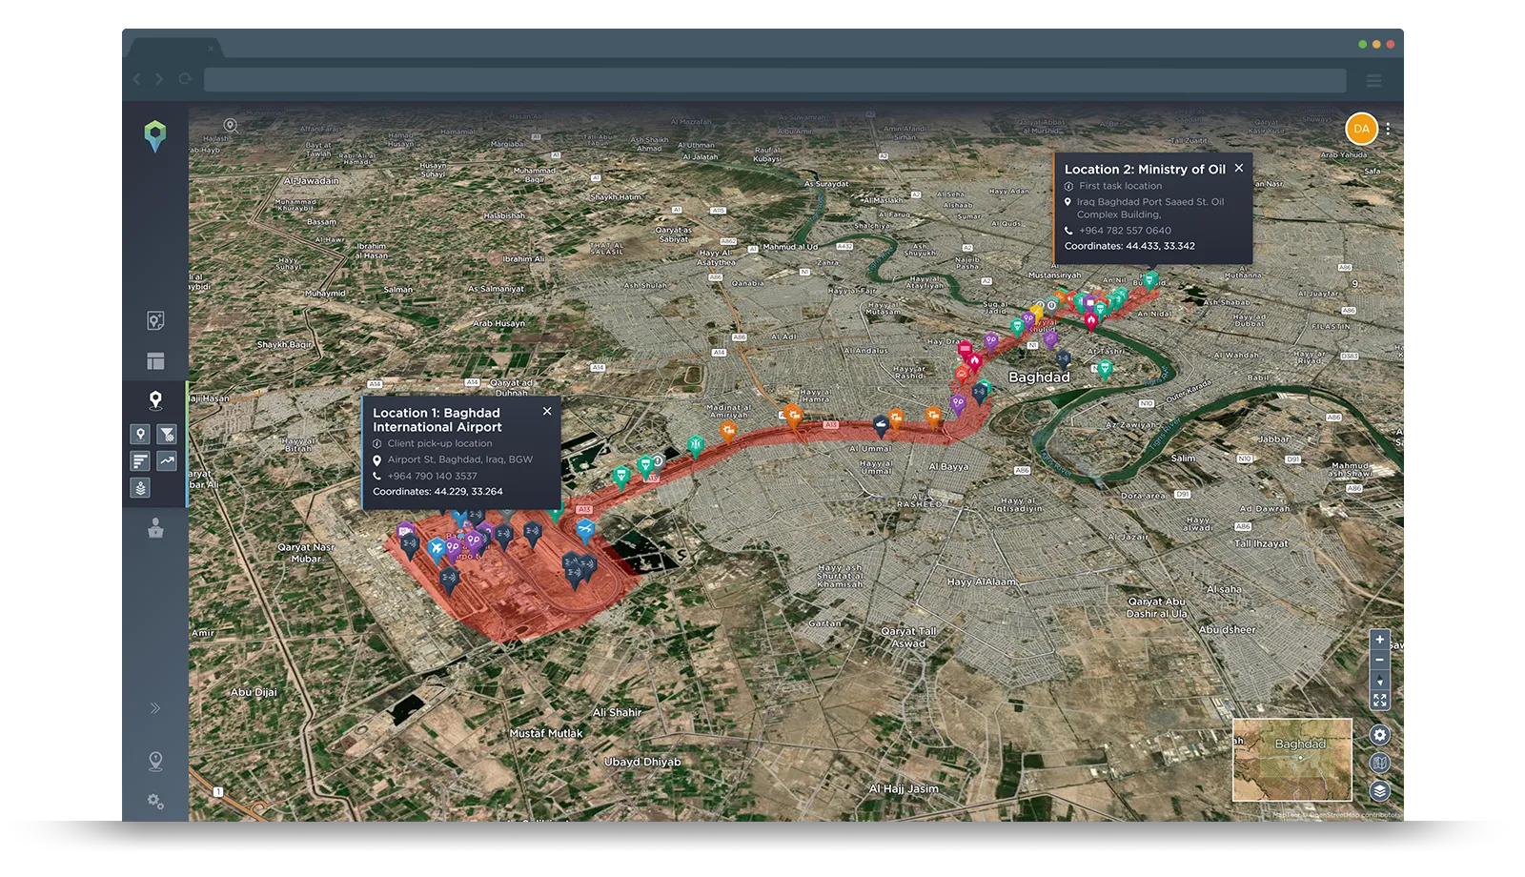Reset map north with compass button
Image resolution: width=1525 pixels, height=877 pixels.
click(1379, 681)
